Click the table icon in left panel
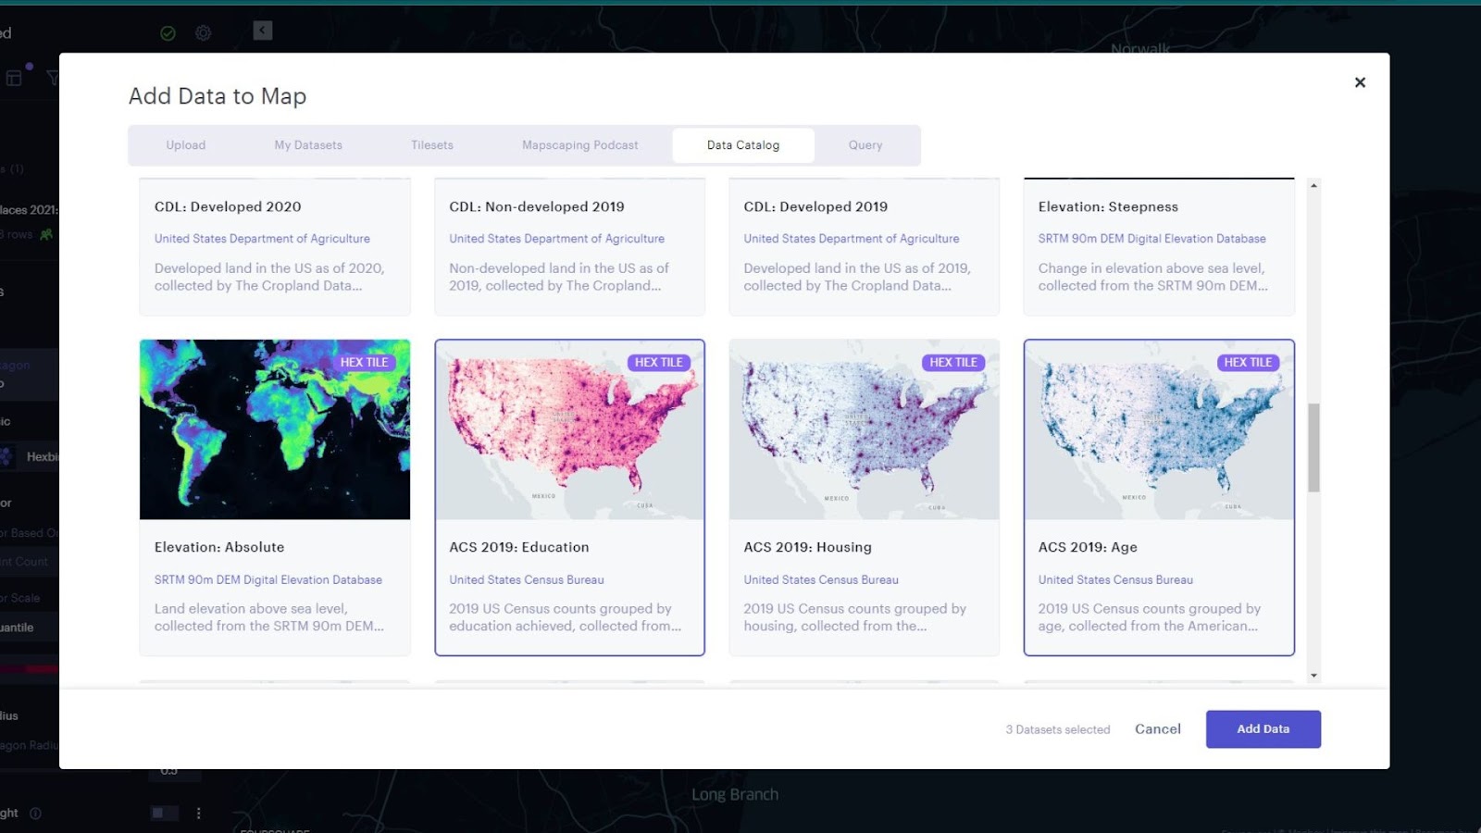This screenshot has width=1481, height=833. (14, 78)
